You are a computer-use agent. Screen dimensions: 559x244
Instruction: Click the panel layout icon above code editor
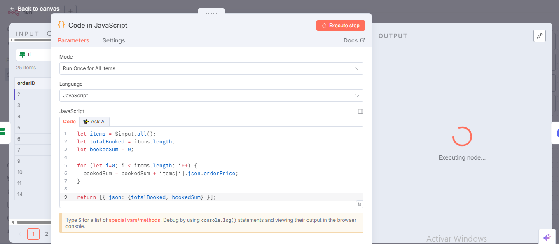click(360, 111)
